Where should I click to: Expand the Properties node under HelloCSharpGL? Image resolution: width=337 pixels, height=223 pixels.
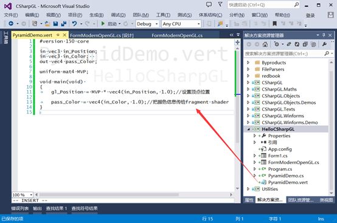coord(255,136)
